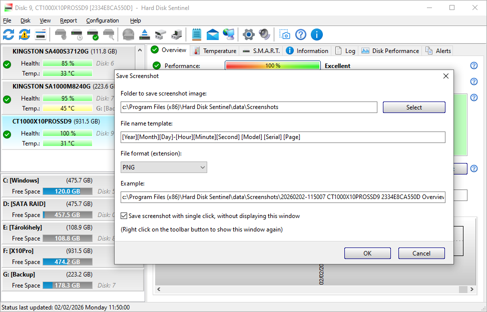487x312 pixels.
Task: Click the C: [Windows] free space bar
Action: tap(68, 191)
